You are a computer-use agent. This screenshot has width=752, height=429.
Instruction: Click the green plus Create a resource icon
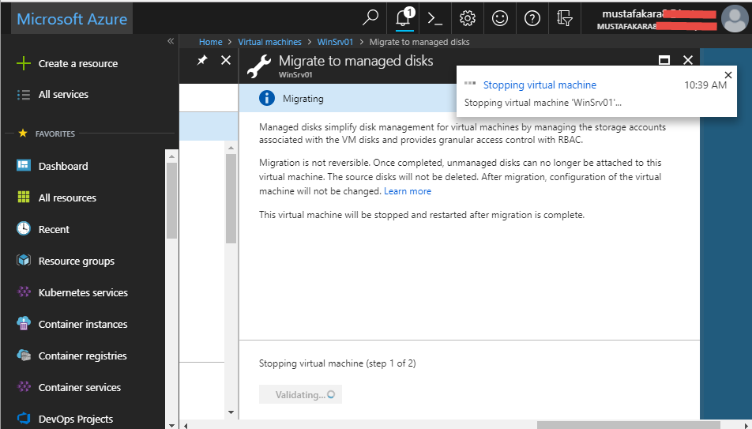point(24,63)
